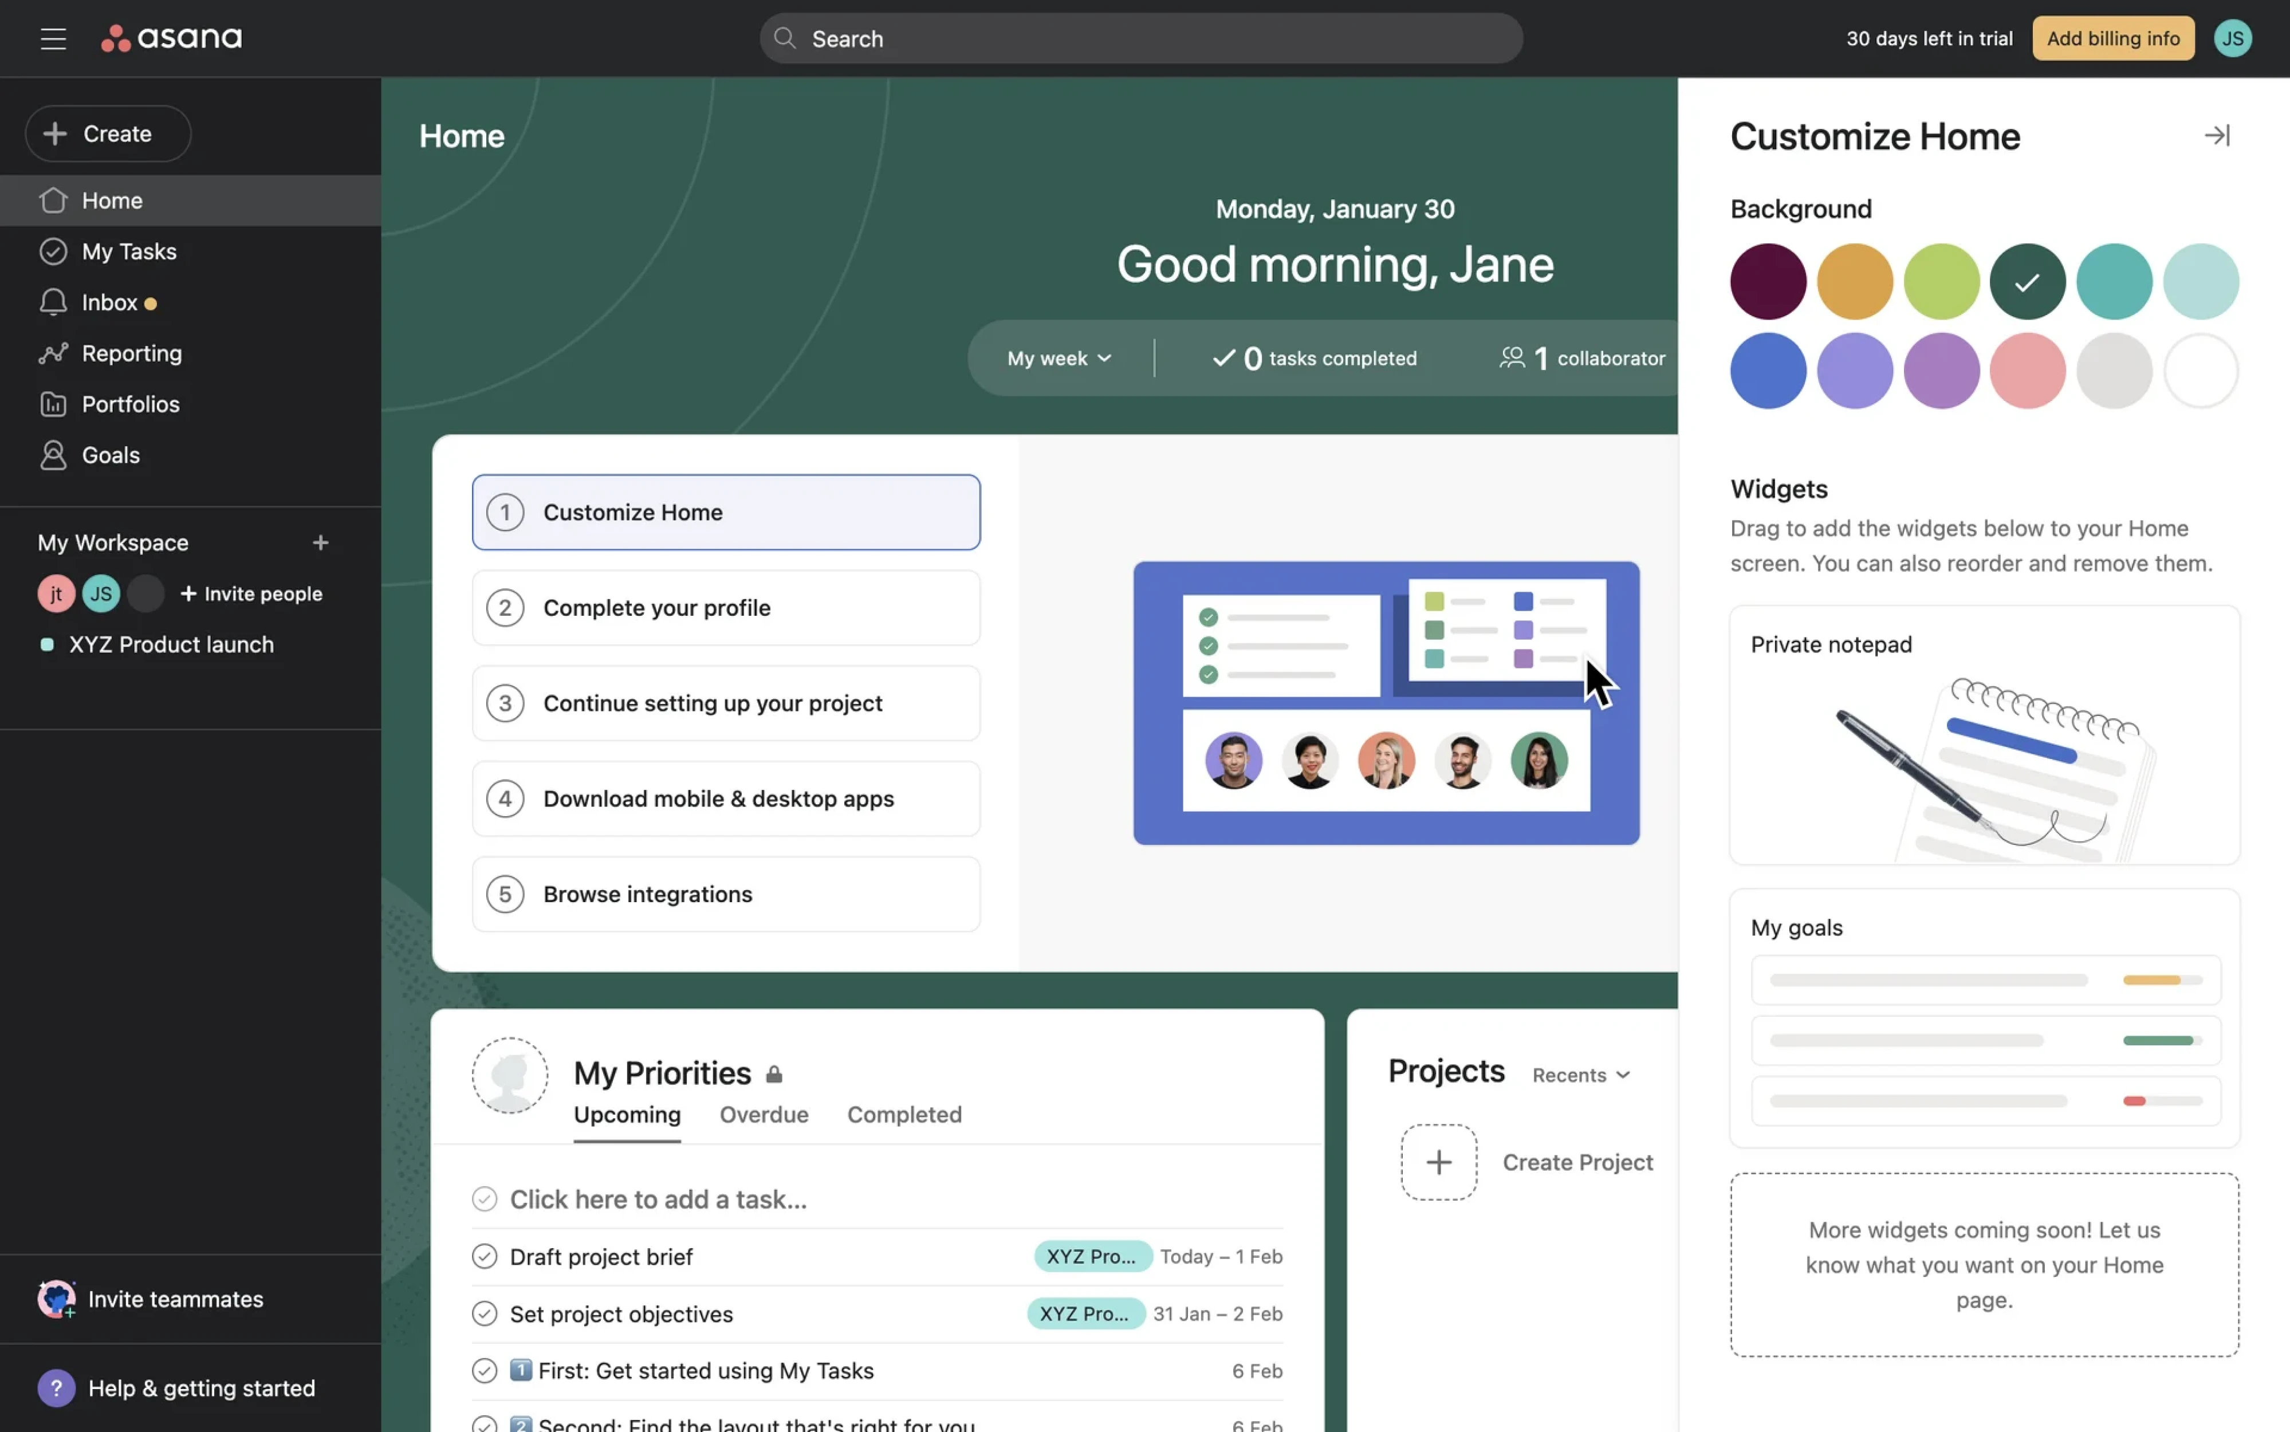The height and width of the screenshot is (1432, 2290).
Task: Select Continue setting up your project step
Action: coord(726,704)
